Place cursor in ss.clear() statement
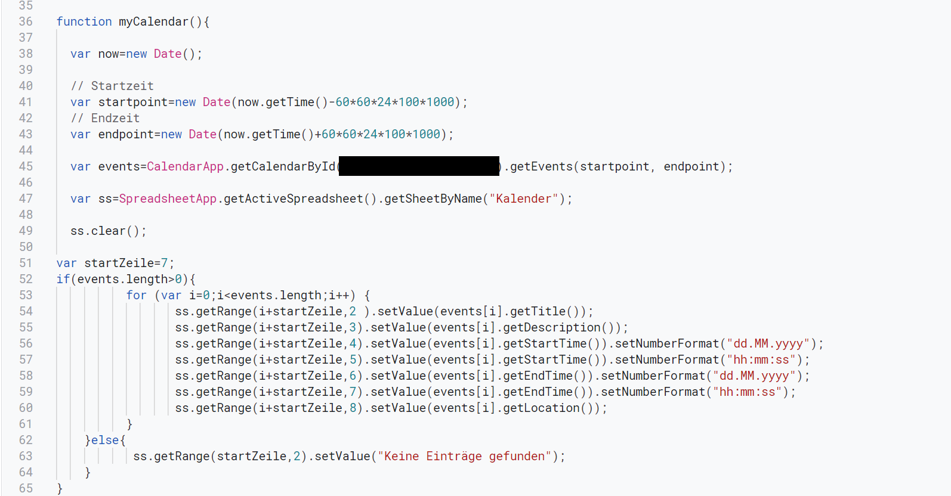 [x=108, y=231]
